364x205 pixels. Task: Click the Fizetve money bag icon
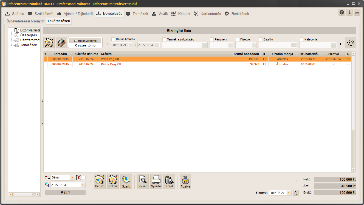tap(185, 181)
